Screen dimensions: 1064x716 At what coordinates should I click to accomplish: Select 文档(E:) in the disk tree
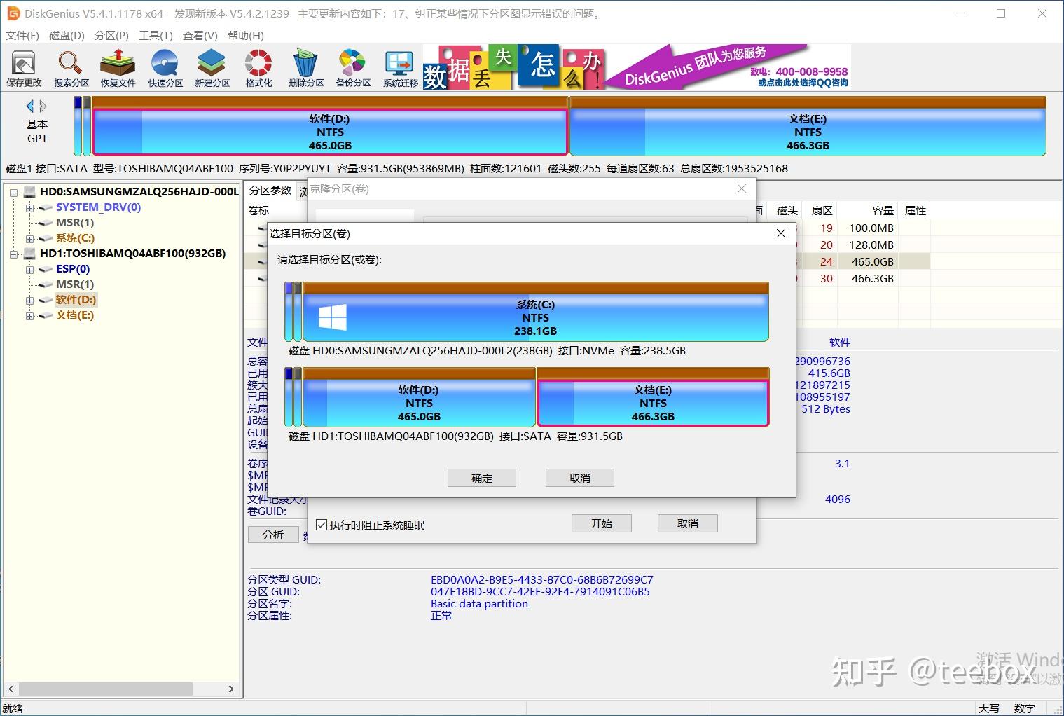click(x=75, y=315)
